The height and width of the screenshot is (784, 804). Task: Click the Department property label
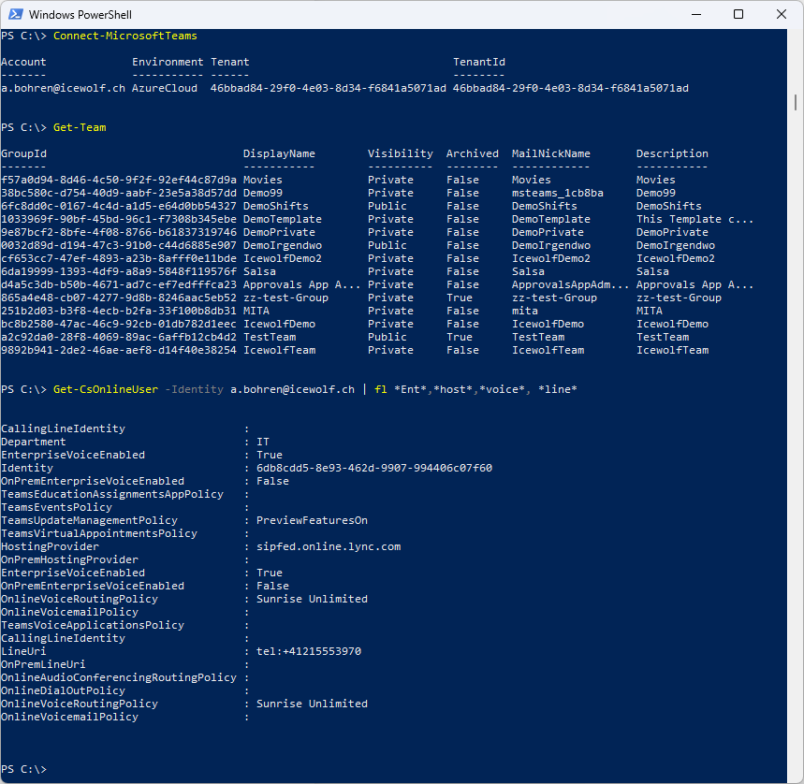coord(34,442)
